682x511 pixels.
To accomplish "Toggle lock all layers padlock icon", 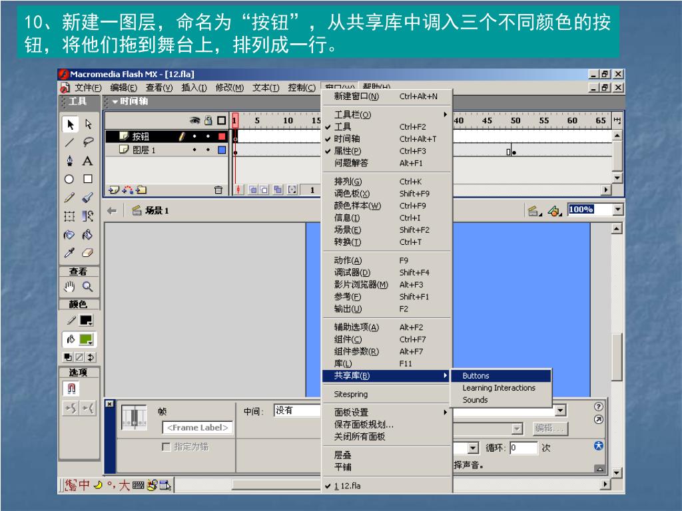I will click(208, 120).
